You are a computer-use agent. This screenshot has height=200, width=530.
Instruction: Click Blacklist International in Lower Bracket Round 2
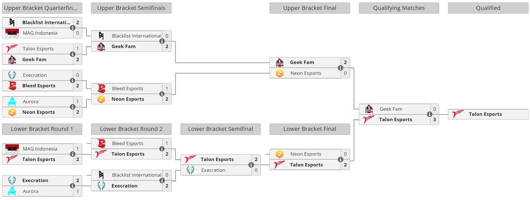(136, 175)
